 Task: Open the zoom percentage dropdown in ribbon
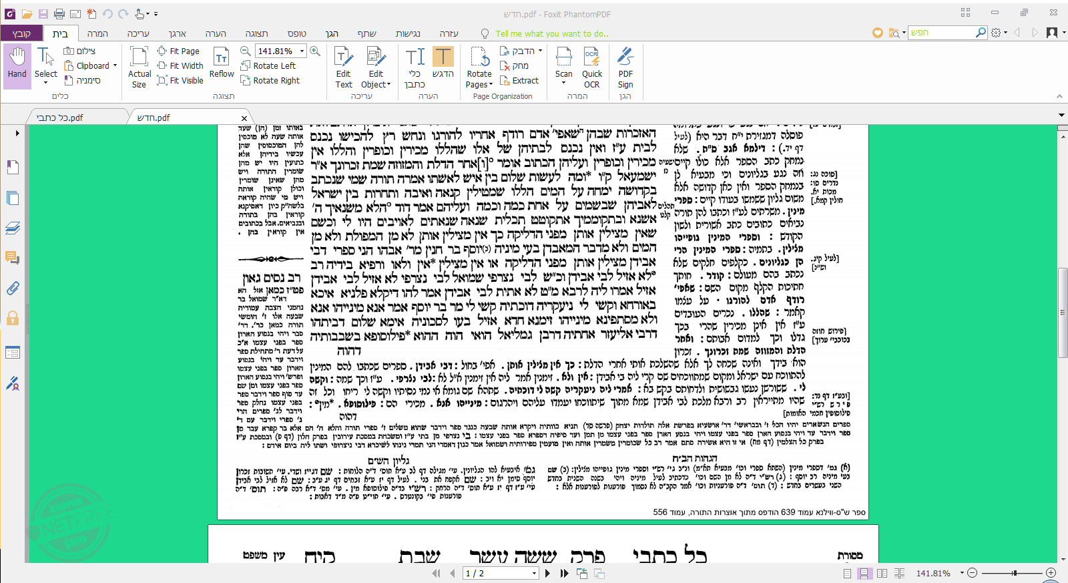point(302,51)
